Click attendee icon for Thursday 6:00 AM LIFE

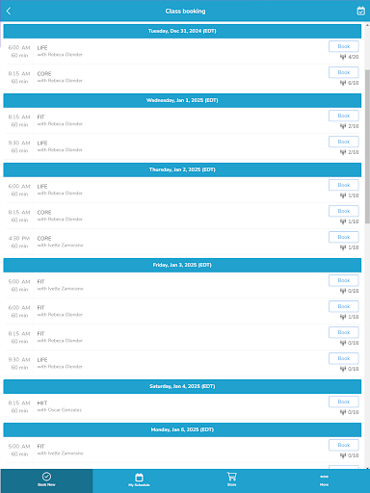pyautogui.click(x=343, y=195)
